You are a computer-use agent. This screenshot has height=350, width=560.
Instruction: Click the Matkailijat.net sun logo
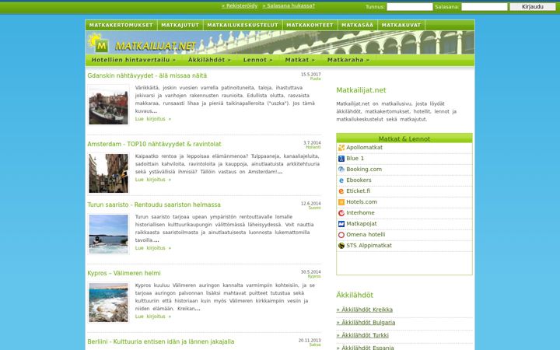(x=98, y=43)
